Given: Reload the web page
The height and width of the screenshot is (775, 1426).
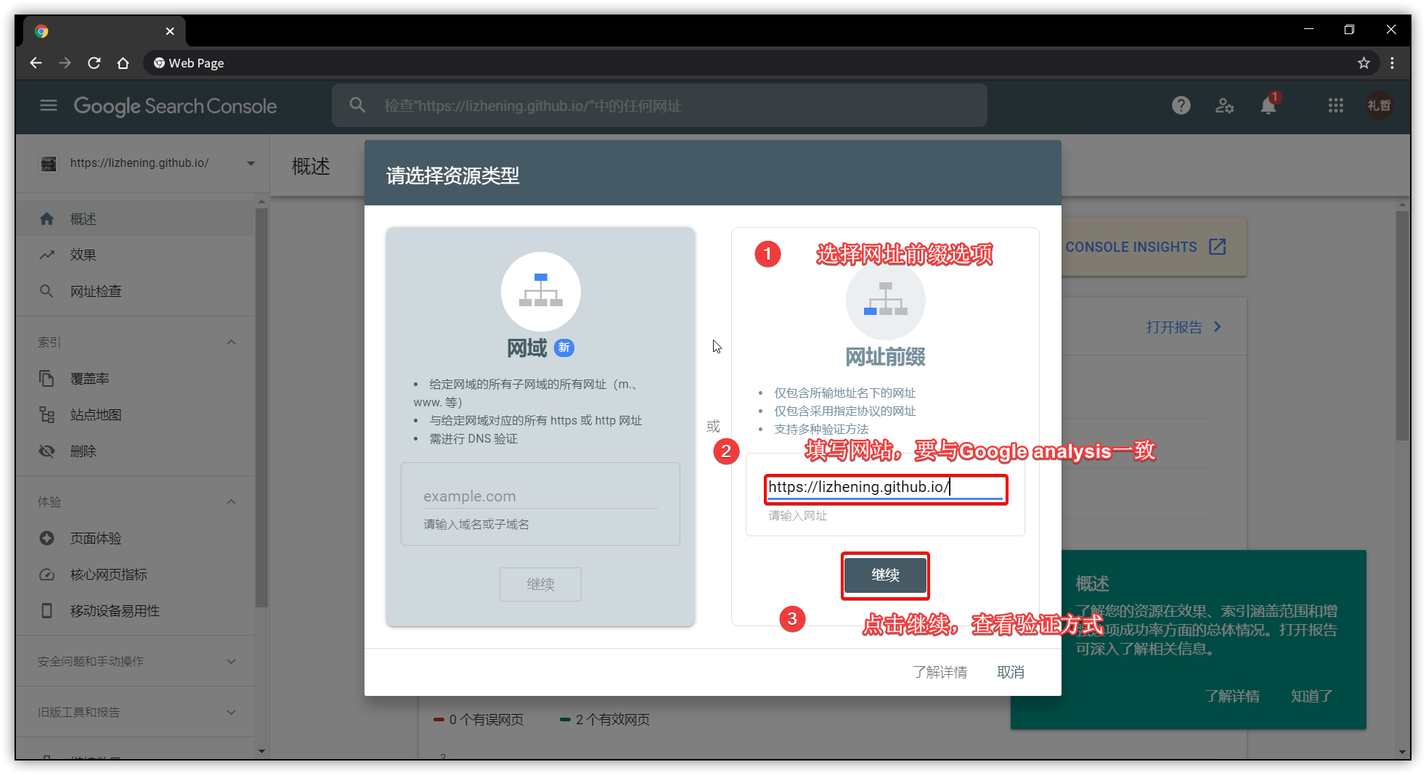Looking at the screenshot, I should (94, 63).
